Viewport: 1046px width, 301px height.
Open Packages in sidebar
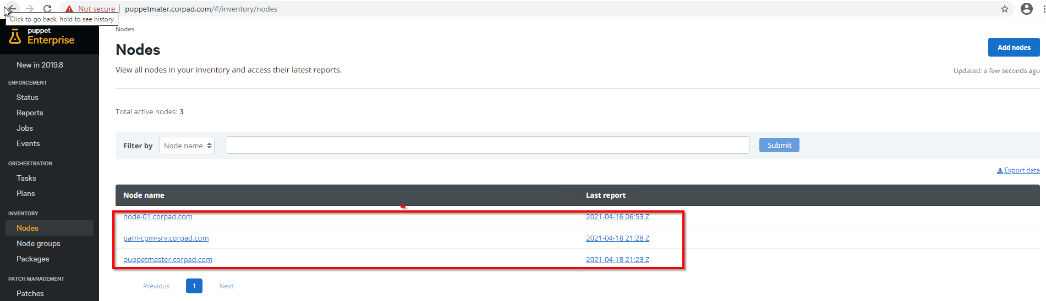[33, 259]
